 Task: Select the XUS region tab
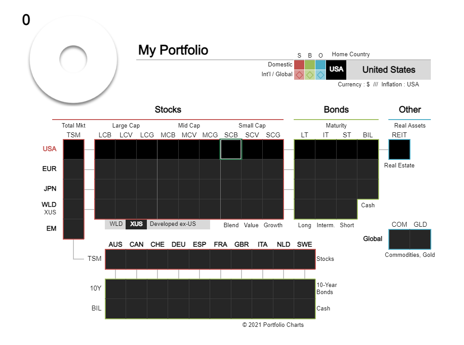click(136, 224)
